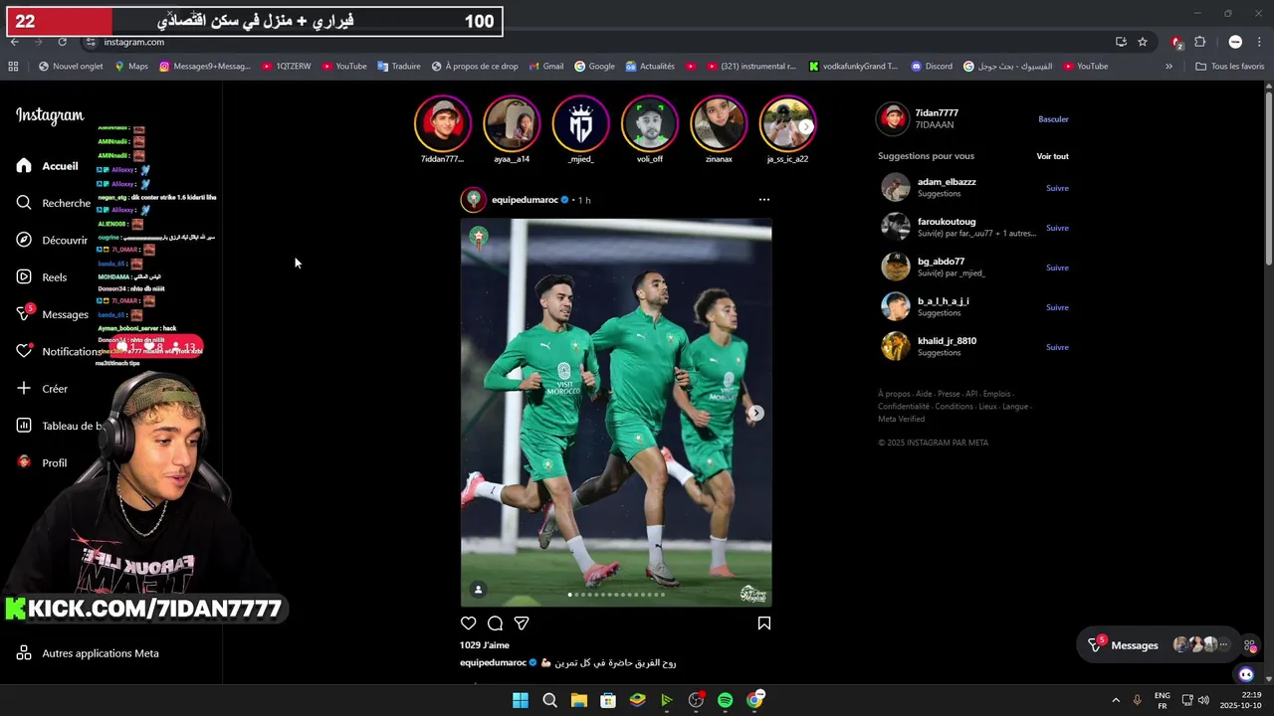This screenshot has width=1274, height=716.
Task: Open the Chrome three-dot menu
Action: [1260, 42]
